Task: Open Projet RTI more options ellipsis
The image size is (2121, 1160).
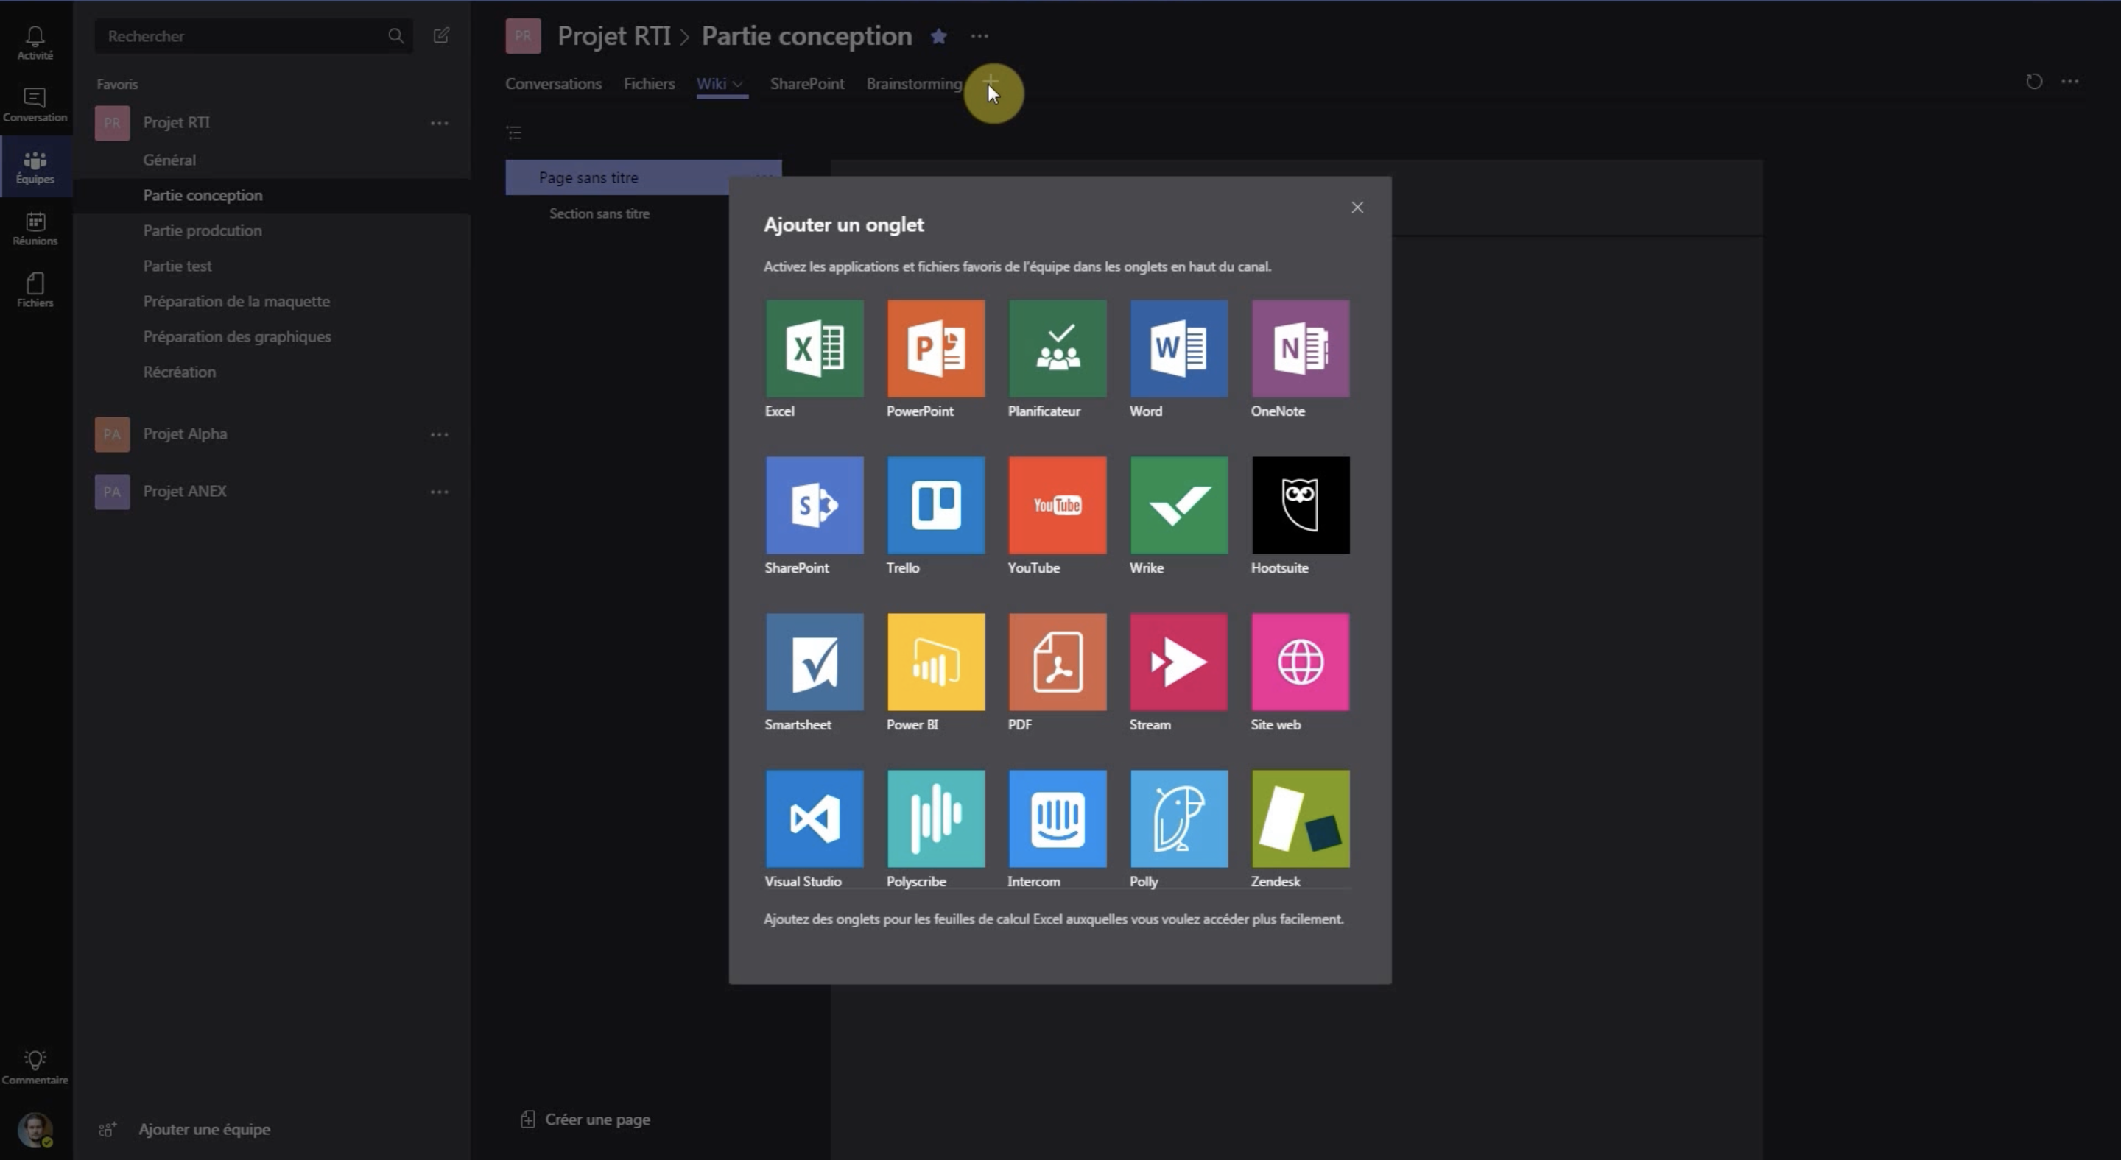Action: (x=440, y=124)
